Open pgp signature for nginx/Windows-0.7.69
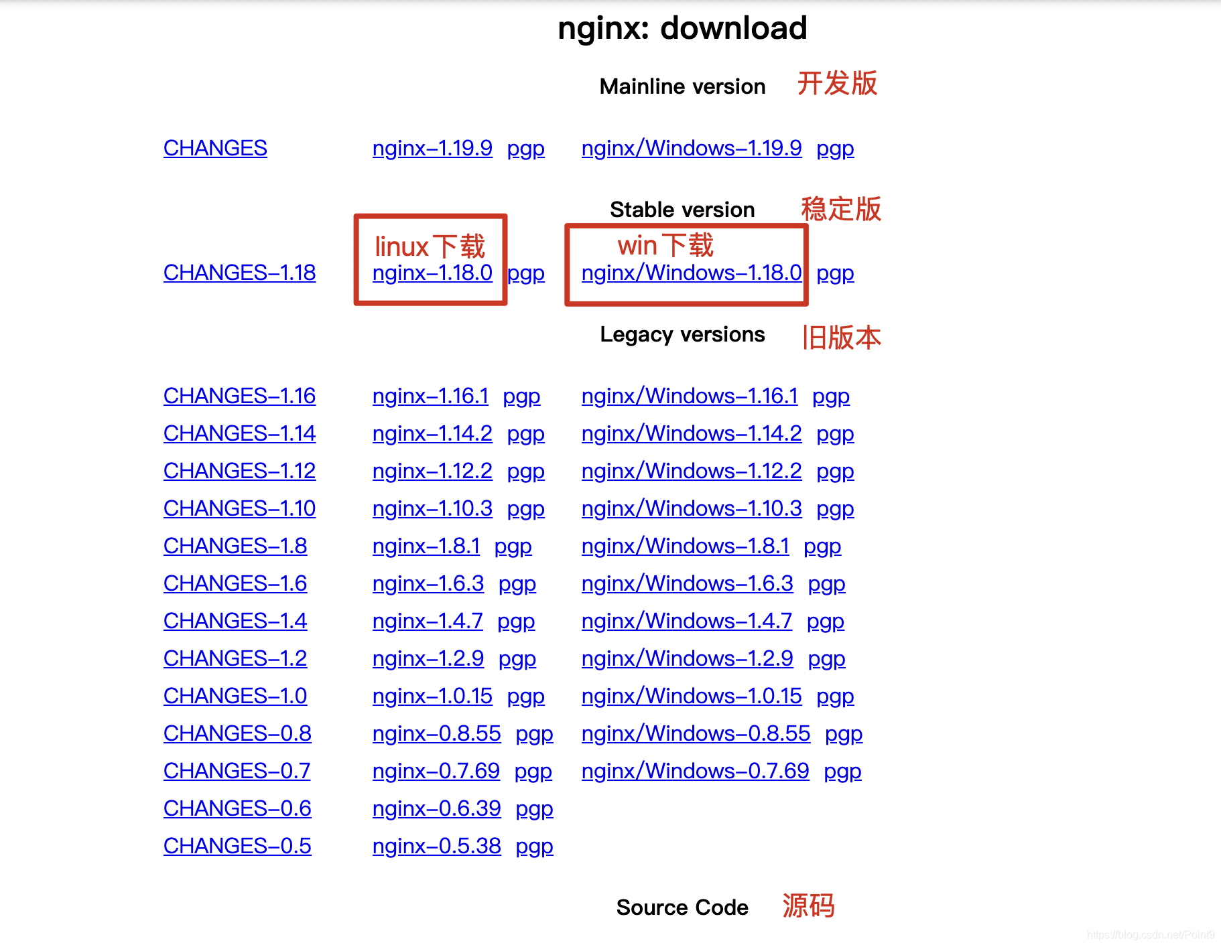The image size is (1221, 947). click(843, 771)
